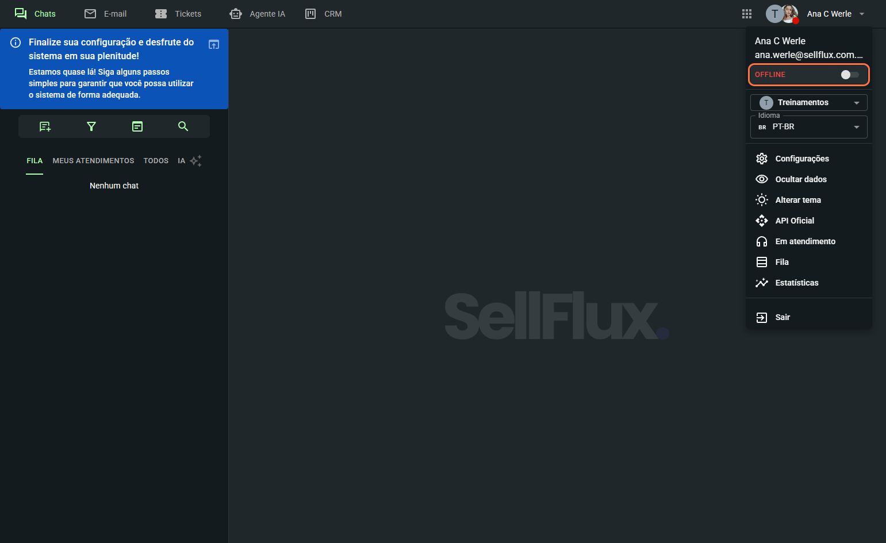Switch to the IA tab
The width and height of the screenshot is (886, 543).
[x=182, y=161]
